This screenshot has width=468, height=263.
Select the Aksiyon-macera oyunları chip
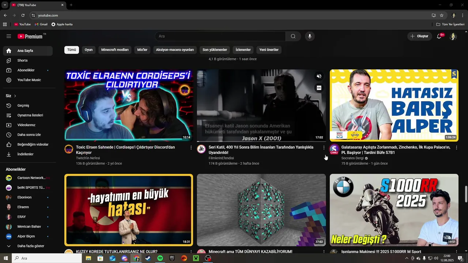click(175, 50)
